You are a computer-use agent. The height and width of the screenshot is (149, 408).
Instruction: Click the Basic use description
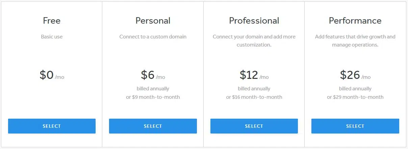52,36
